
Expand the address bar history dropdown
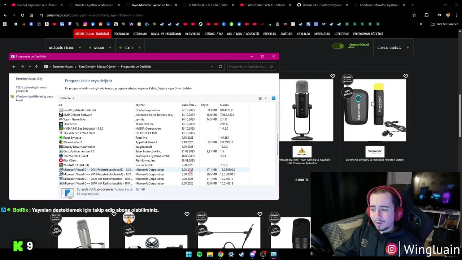(x=212, y=66)
